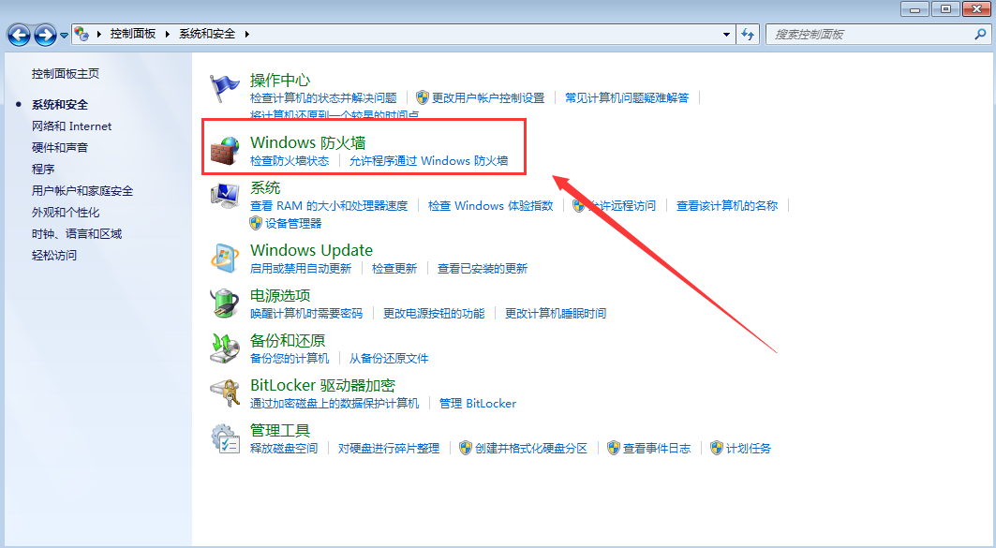Click 检查计算机的状态并解决问题 link
Screen dimensions: 996x548
323,97
